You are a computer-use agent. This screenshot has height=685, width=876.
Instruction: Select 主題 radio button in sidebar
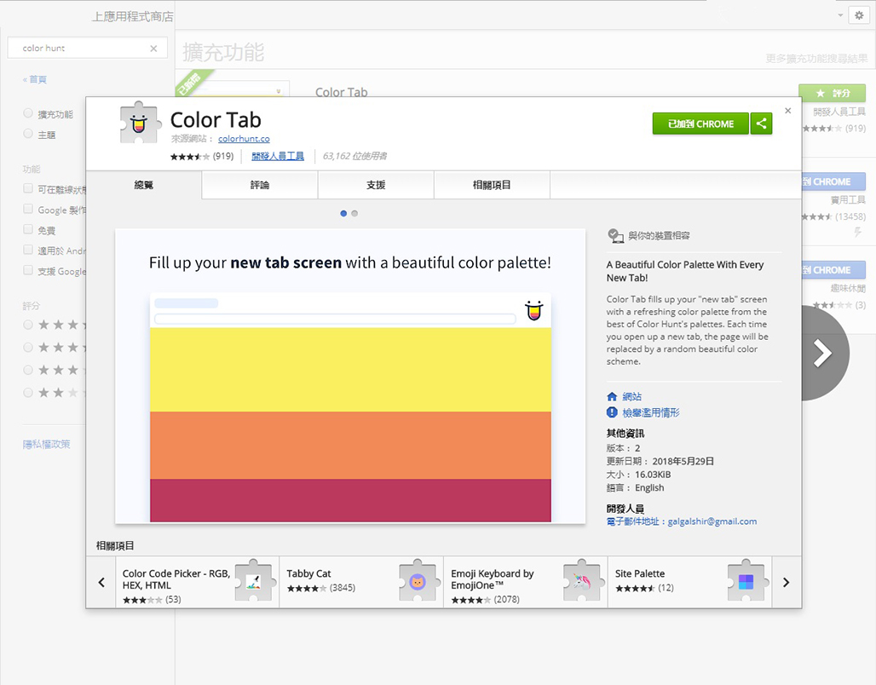click(28, 134)
